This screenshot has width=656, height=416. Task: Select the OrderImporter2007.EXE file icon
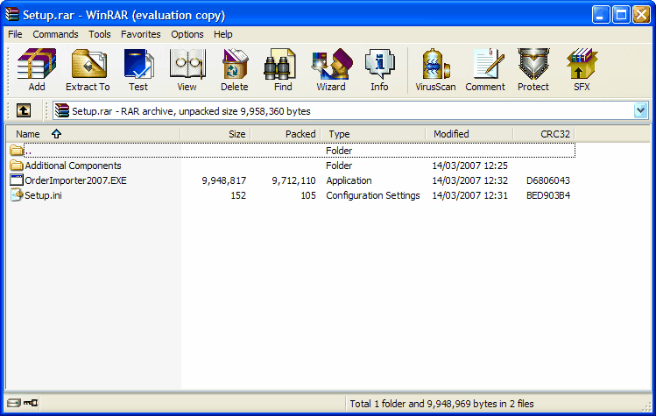click(x=17, y=180)
